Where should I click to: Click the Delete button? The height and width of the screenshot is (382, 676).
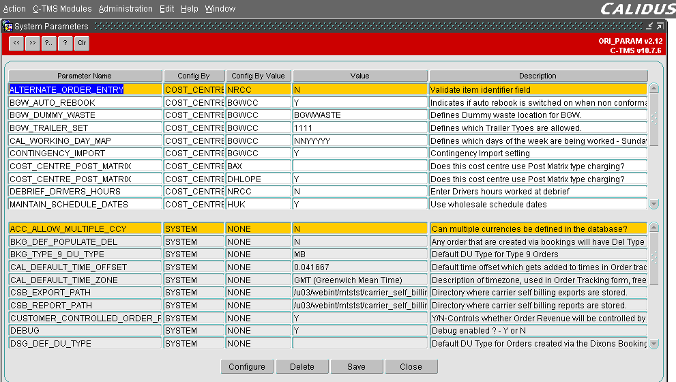click(x=302, y=366)
